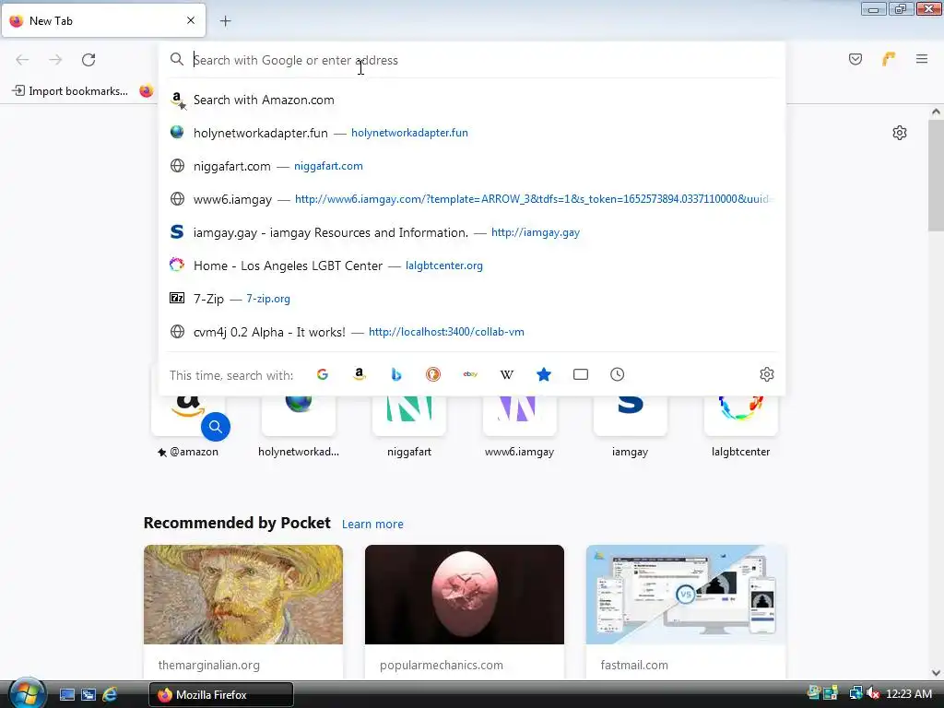Viewport: 944px width, 708px height.
Task: Launch Internet Explorer from quick launch
Action: [x=110, y=694]
